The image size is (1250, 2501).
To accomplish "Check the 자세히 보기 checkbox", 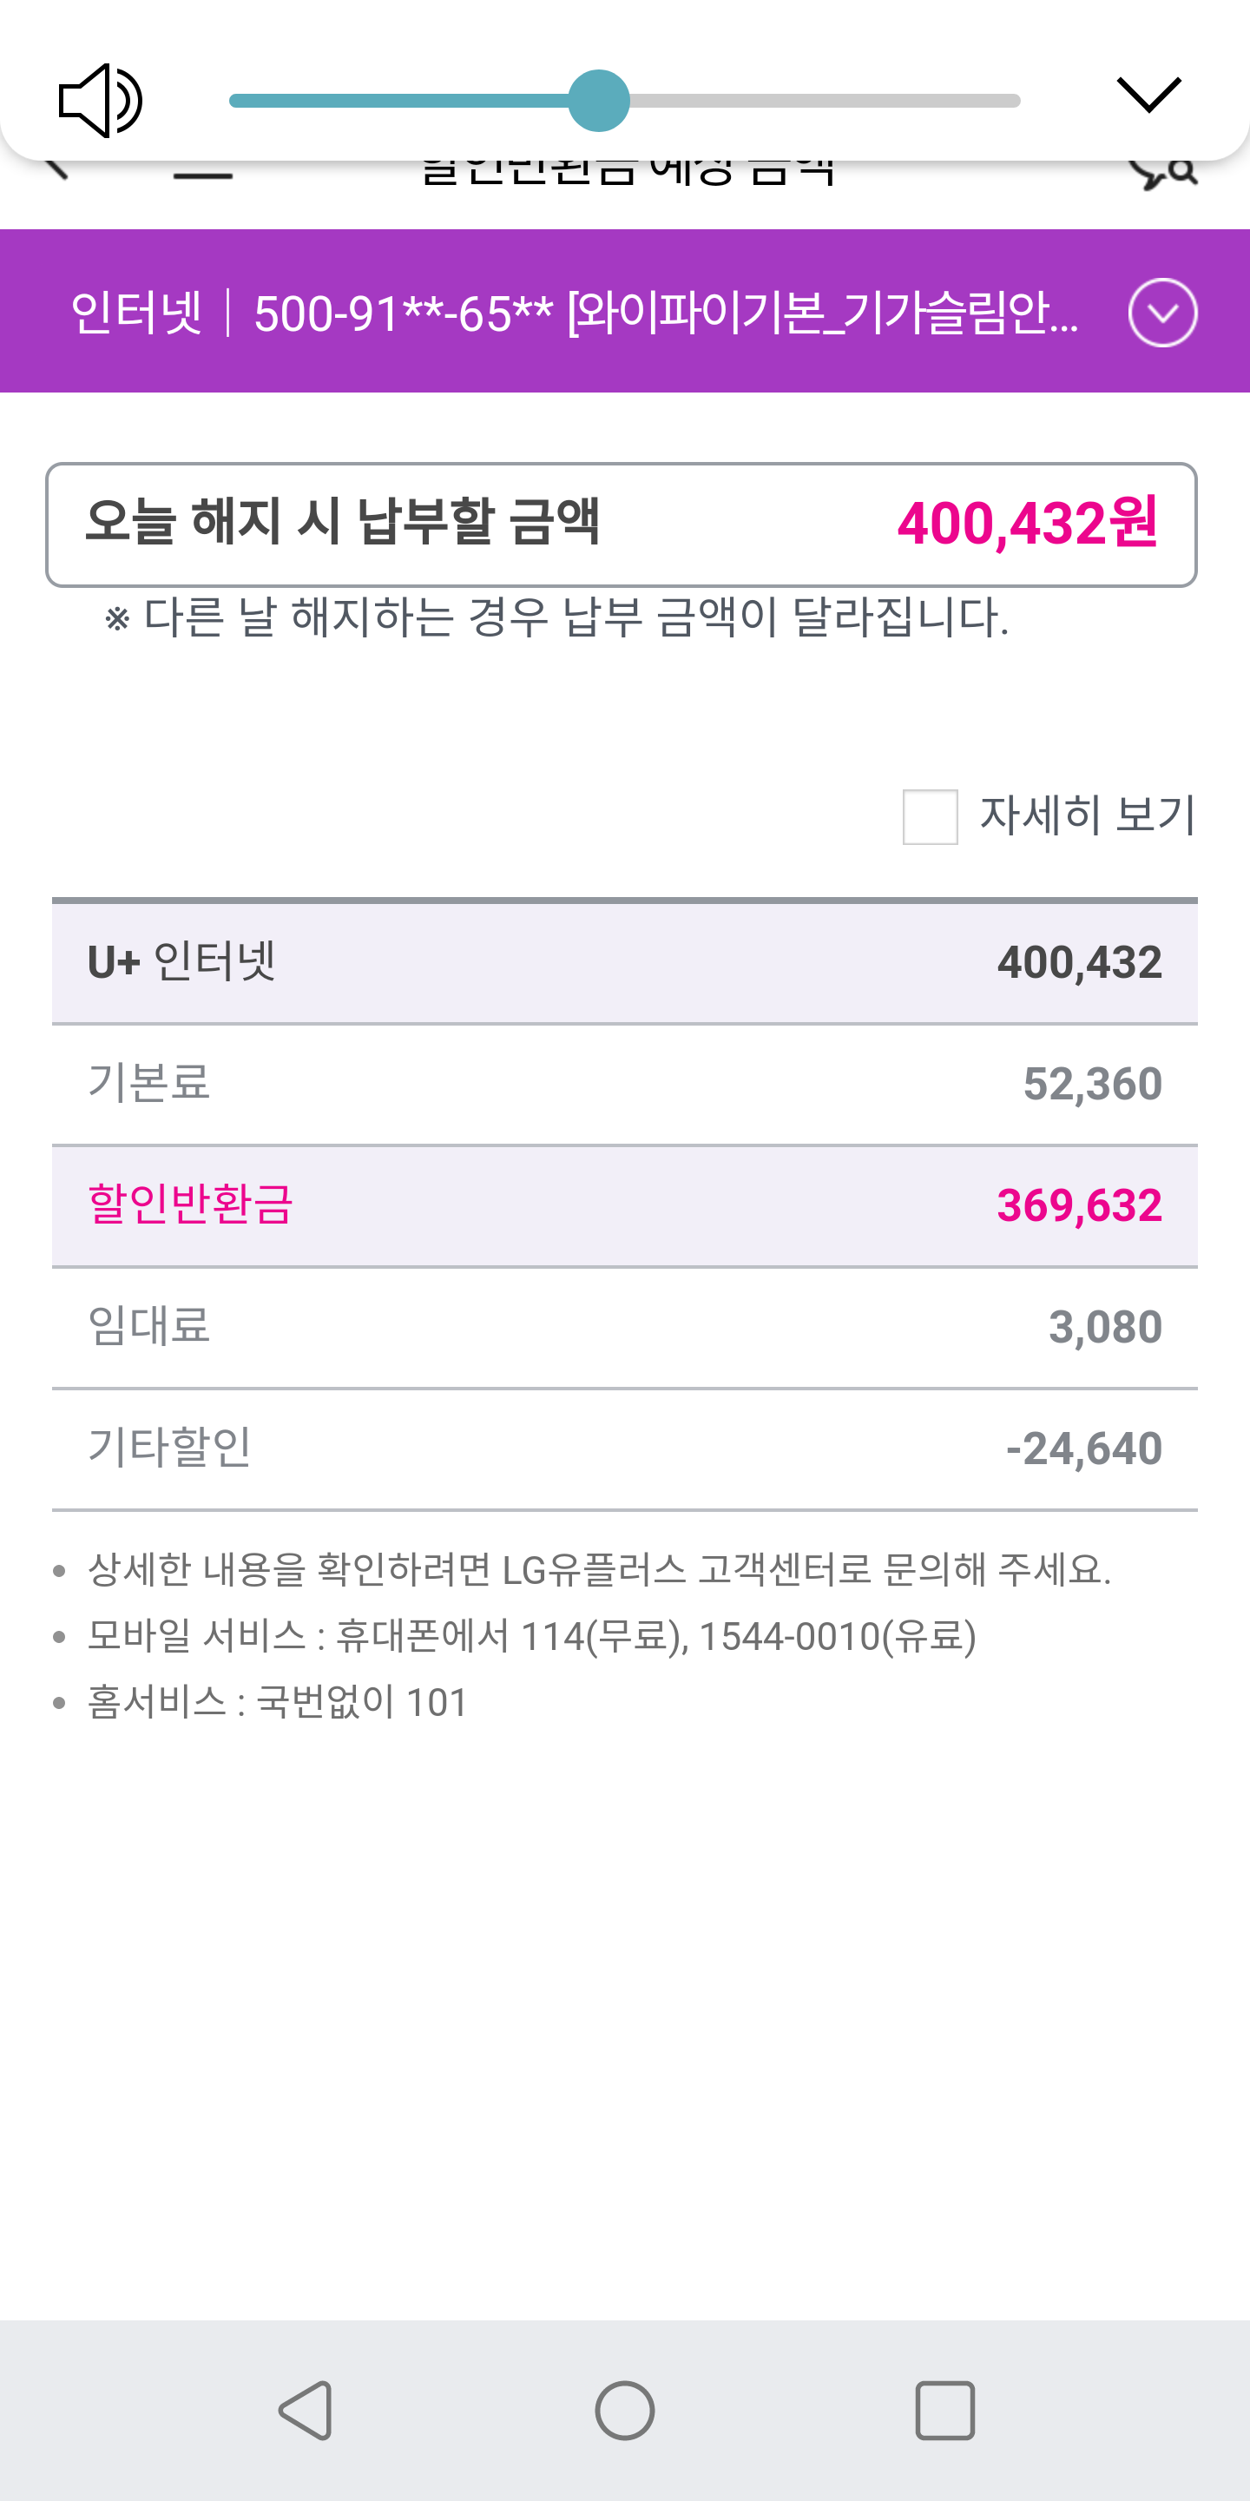I will point(930,816).
